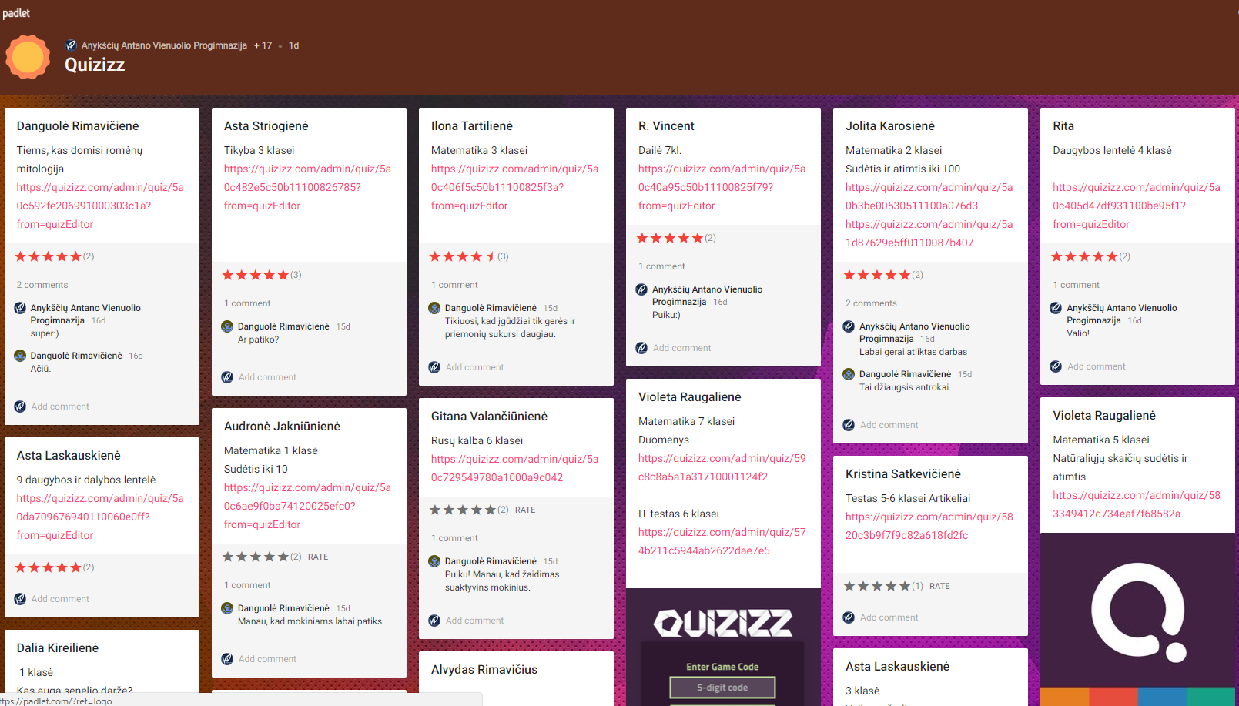Open Matematika 5 klasei Natūraliųjų skaičių link
Viewport: 1239px width, 706px height.
pyautogui.click(x=1137, y=504)
